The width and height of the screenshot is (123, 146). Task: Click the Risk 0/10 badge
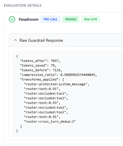(91, 19)
